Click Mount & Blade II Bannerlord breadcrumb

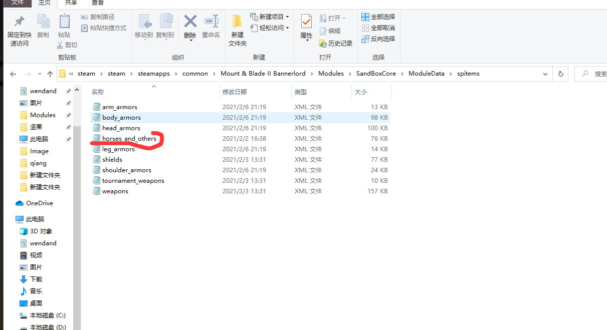(x=263, y=74)
